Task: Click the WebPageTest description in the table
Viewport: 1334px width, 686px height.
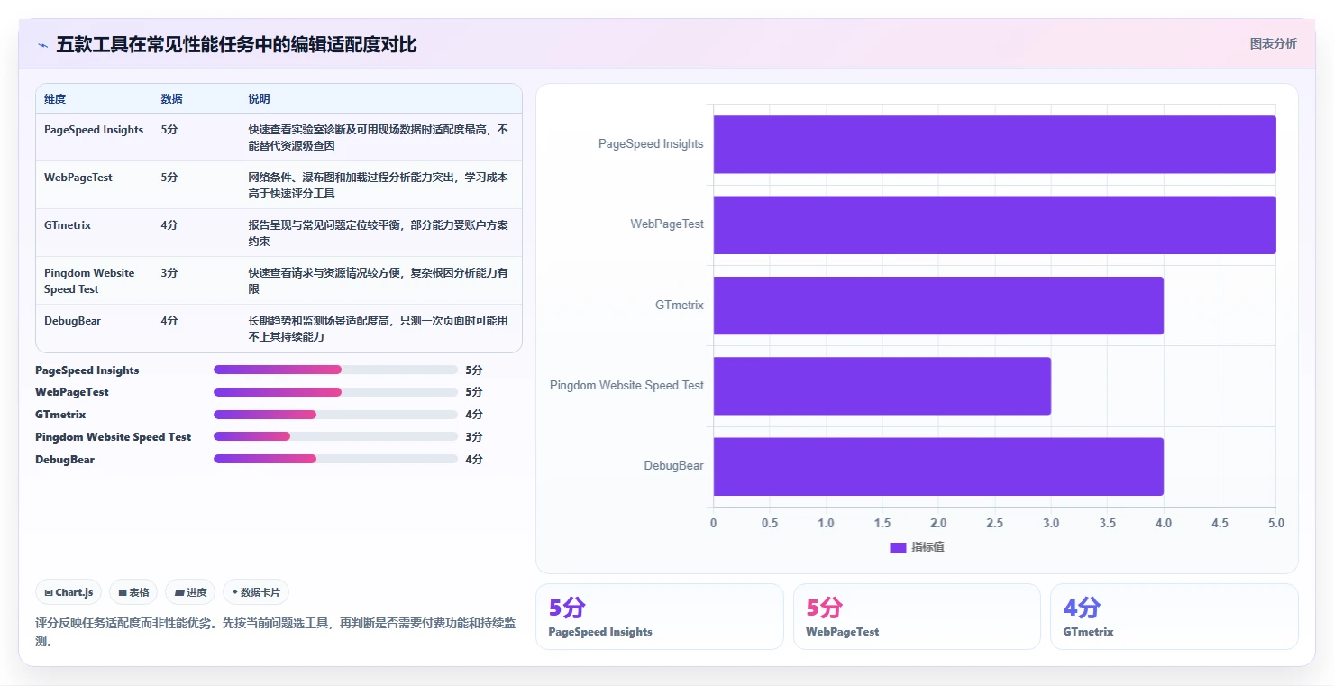Action: (x=379, y=186)
